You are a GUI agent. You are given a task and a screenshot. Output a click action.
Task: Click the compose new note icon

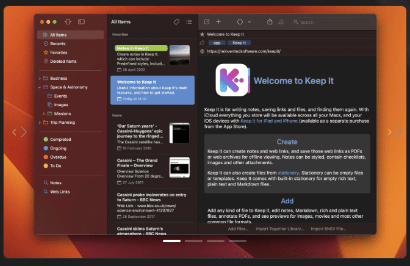pyautogui.click(x=207, y=22)
